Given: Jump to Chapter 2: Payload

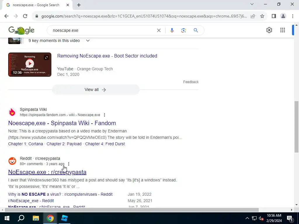Looking at the screenshot, I should [x=64, y=144].
